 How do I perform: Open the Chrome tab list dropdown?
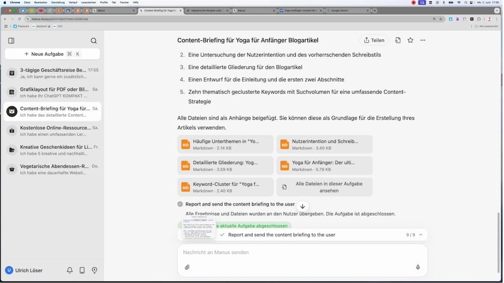(497, 10)
